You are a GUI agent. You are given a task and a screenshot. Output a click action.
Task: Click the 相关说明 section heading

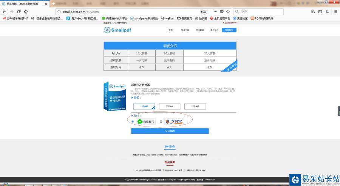(170, 162)
